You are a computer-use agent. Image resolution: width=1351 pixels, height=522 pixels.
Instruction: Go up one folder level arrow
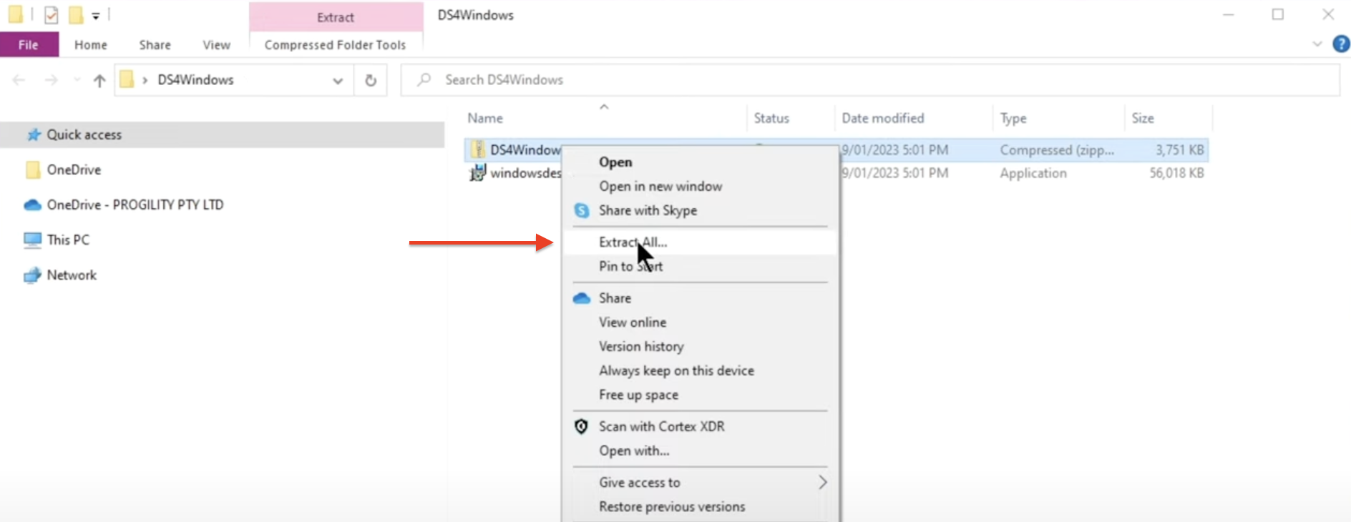pos(99,80)
